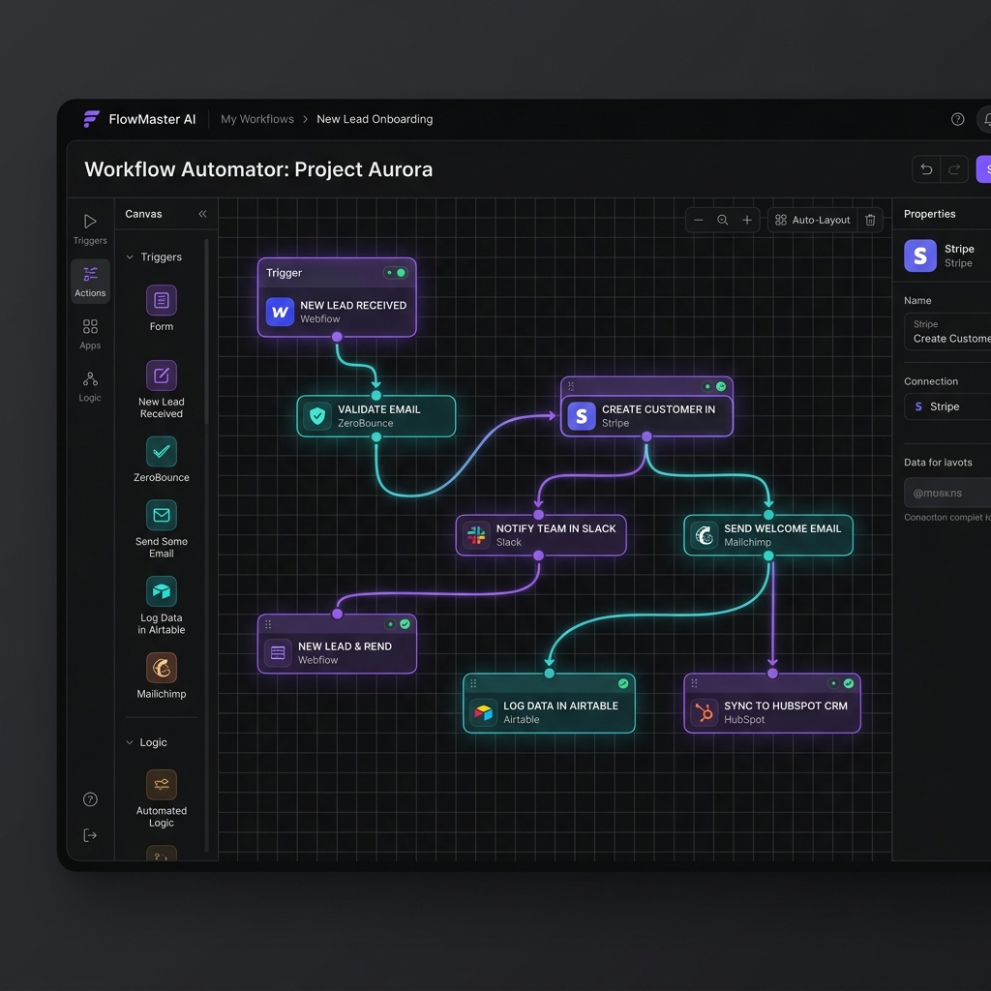Collapse the Logic group in palette
Image resolution: width=991 pixels, height=991 pixels.
point(130,742)
